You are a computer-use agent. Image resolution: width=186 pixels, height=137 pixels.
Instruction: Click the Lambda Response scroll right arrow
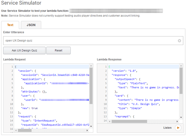coord(177,121)
